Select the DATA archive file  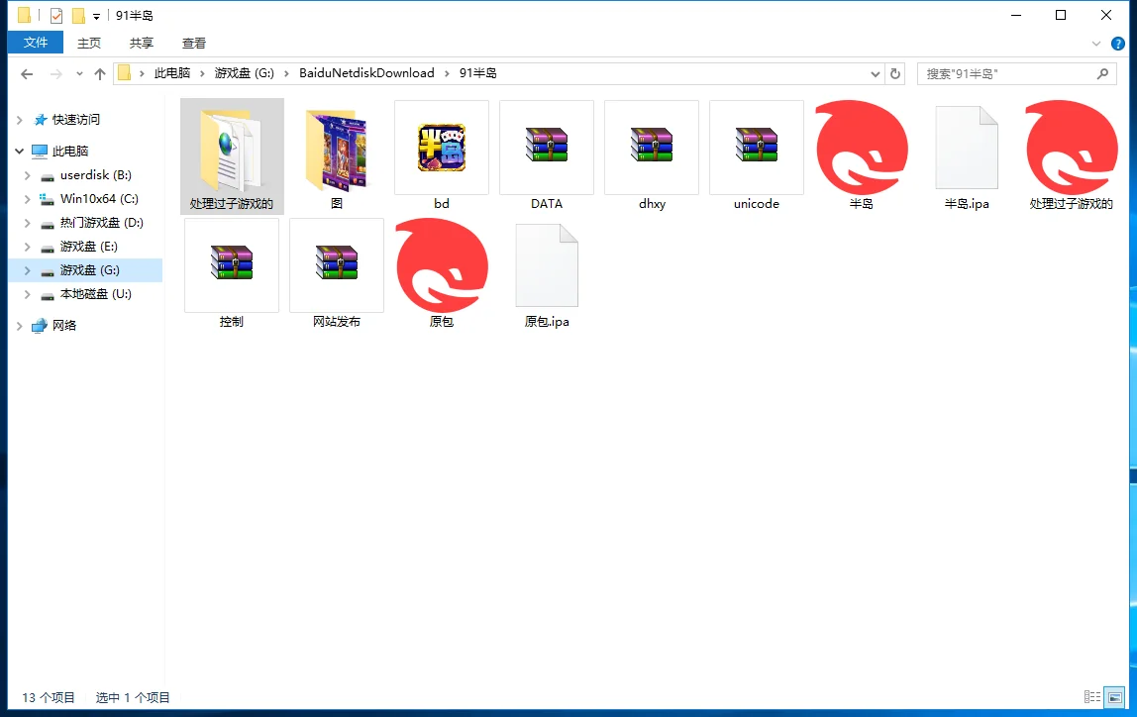[547, 148]
